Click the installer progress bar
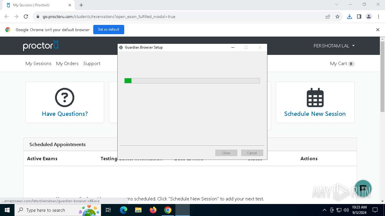 pyautogui.click(x=192, y=81)
